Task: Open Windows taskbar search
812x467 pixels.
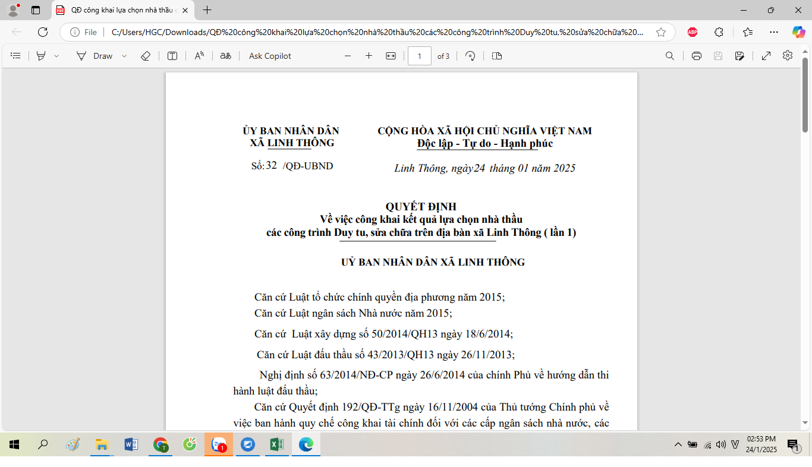Action: pyautogui.click(x=43, y=444)
